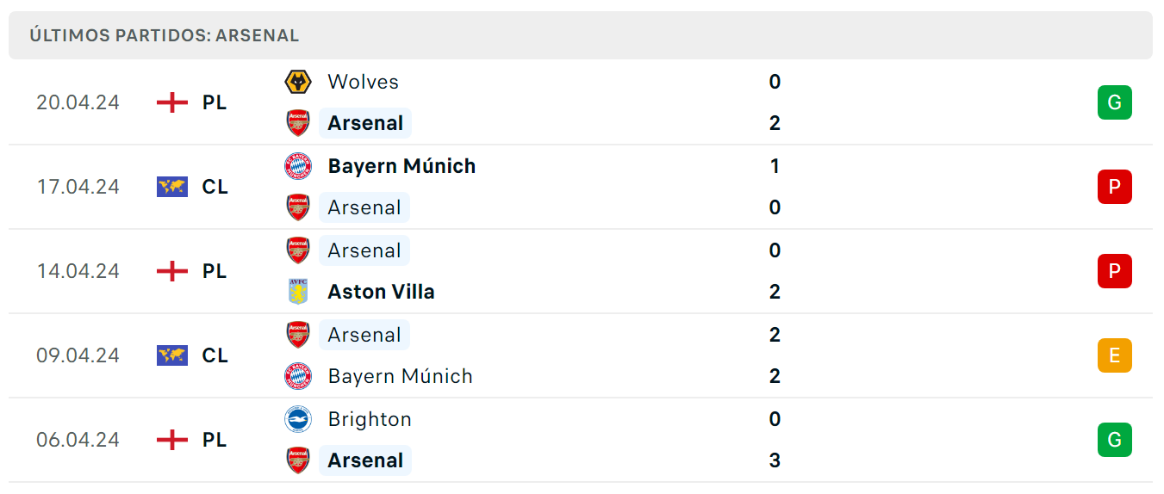Select the 14.04.24 match date
The image size is (1164, 494).
click(78, 271)
